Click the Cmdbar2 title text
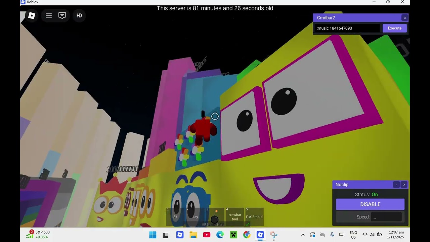Screen dimensions: 430x242 pyautogui.click(x=326, y=18)
